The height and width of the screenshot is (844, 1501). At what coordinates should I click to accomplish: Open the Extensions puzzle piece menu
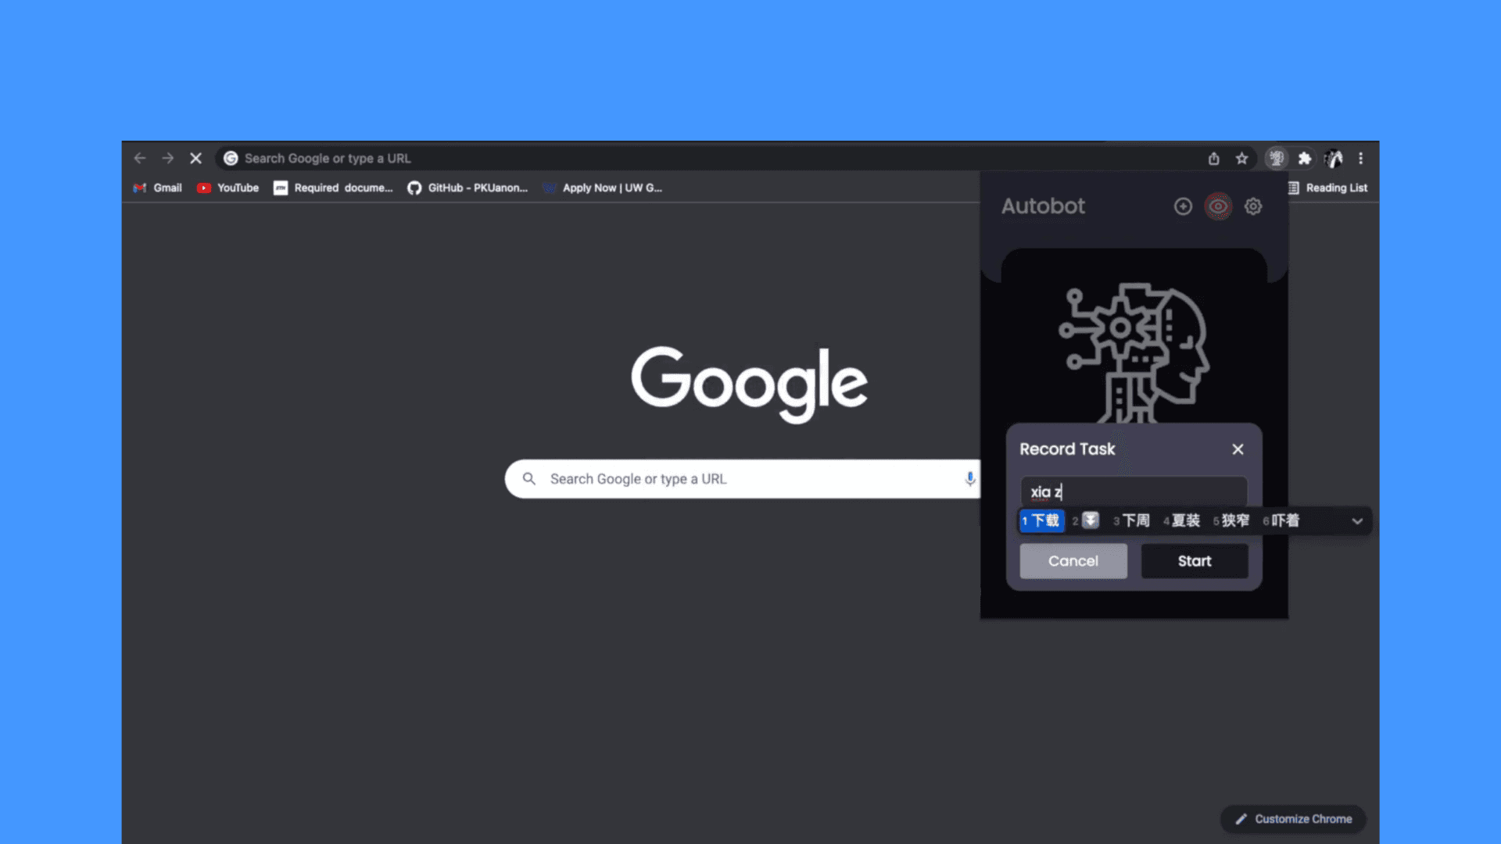pyautogui.click(x=1304, y=159)
